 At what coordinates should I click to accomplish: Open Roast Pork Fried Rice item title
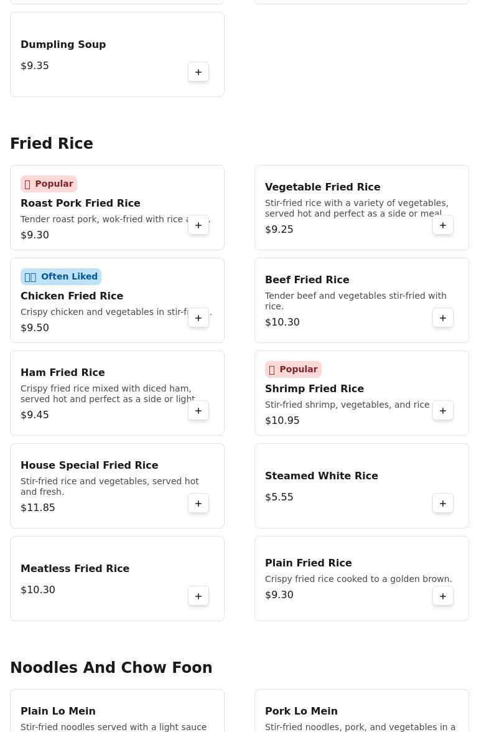pyautogui.click(x=80, y=204)
